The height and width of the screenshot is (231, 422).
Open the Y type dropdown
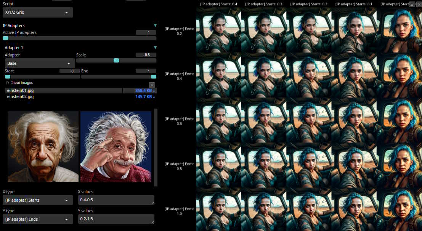click(x=38, y=219)
